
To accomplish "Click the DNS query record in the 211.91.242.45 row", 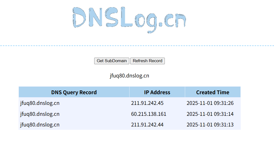I will (40, 103).
